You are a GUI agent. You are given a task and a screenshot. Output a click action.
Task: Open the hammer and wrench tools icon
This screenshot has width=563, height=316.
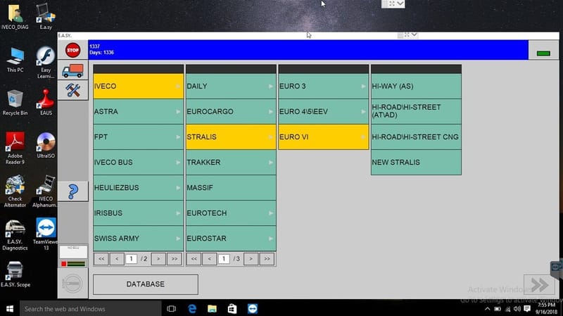73,90
